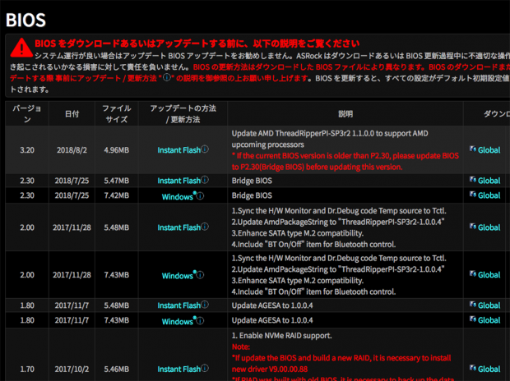Click info icon in the 1.80 5.48MB row

(205, 305)
